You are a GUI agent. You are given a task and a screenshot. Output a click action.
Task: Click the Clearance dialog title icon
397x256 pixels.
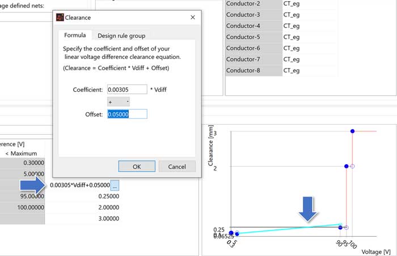(60, 18)
